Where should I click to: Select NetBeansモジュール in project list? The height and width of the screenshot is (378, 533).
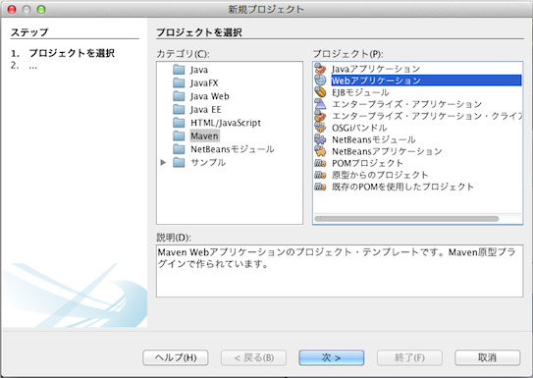[x=374, y=139]
